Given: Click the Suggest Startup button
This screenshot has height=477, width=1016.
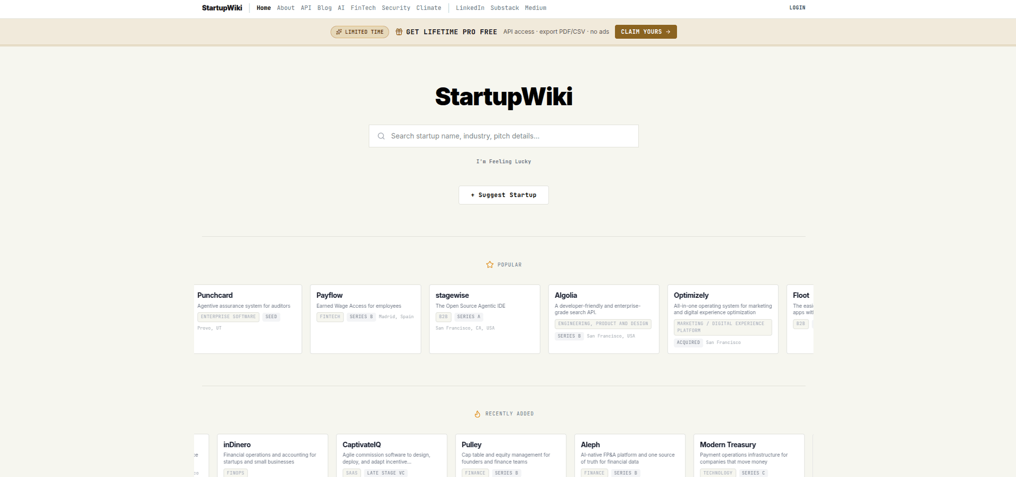Looking at the screenshot, I should pyautogui.click(x=504, y=195).
